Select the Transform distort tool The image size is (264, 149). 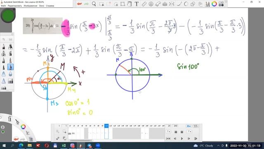pyautogui.click(x=123, y=4)
